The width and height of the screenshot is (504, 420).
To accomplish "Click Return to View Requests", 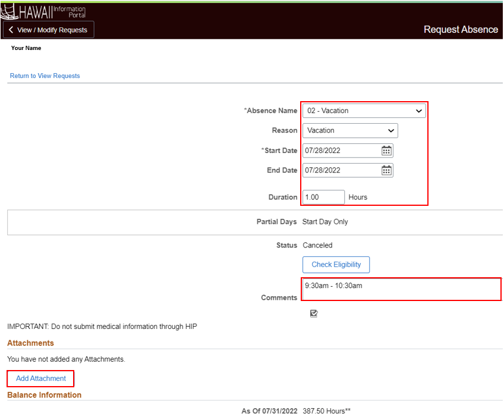I will pos(45,76).
